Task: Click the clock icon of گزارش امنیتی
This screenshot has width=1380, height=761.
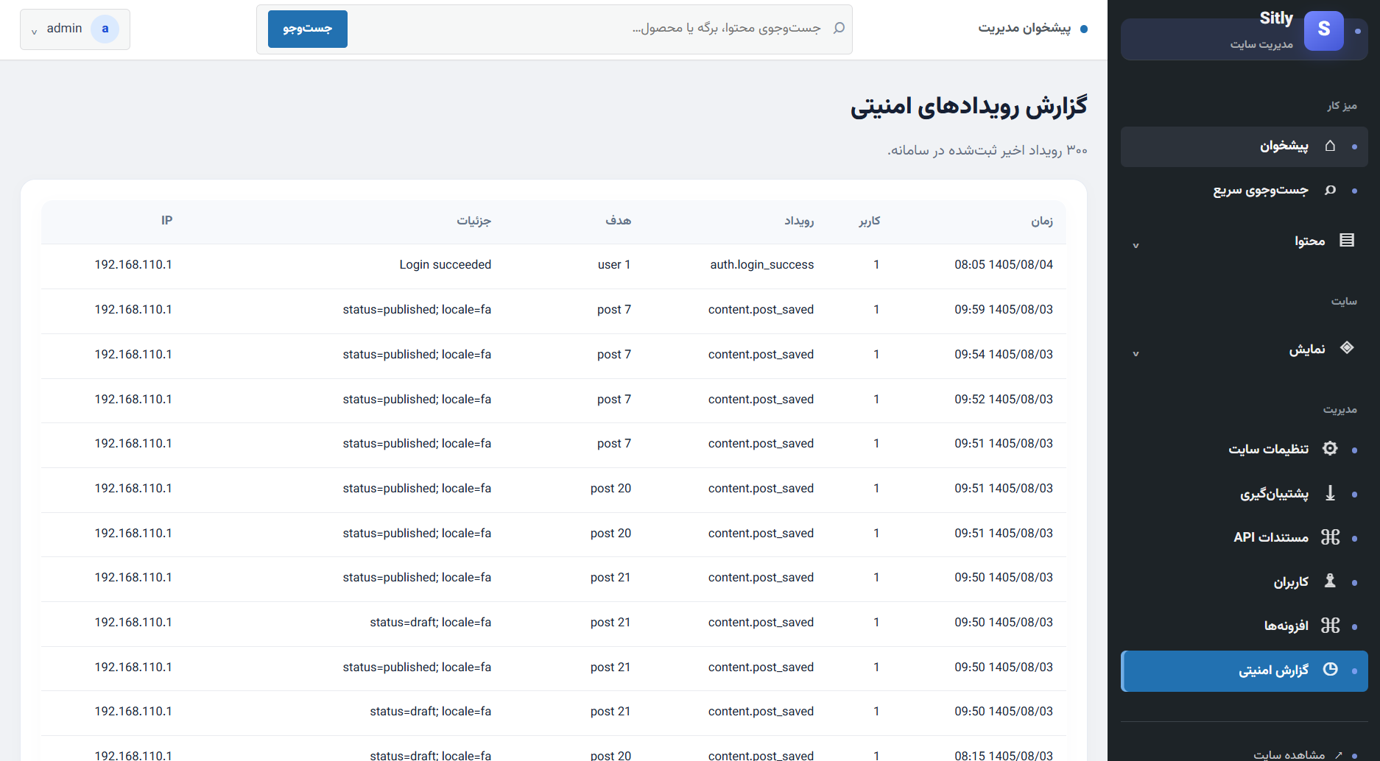Action: pos(1330,670)
